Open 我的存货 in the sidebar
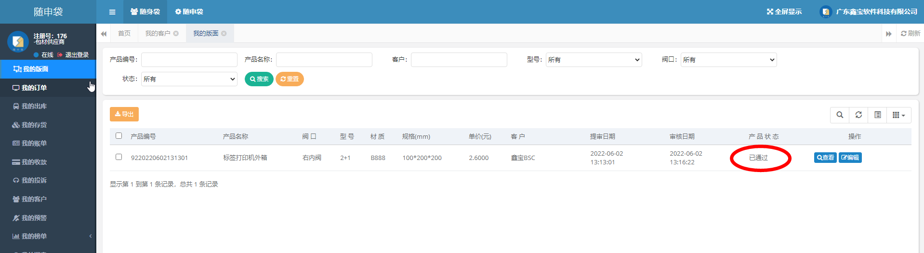 48,125
